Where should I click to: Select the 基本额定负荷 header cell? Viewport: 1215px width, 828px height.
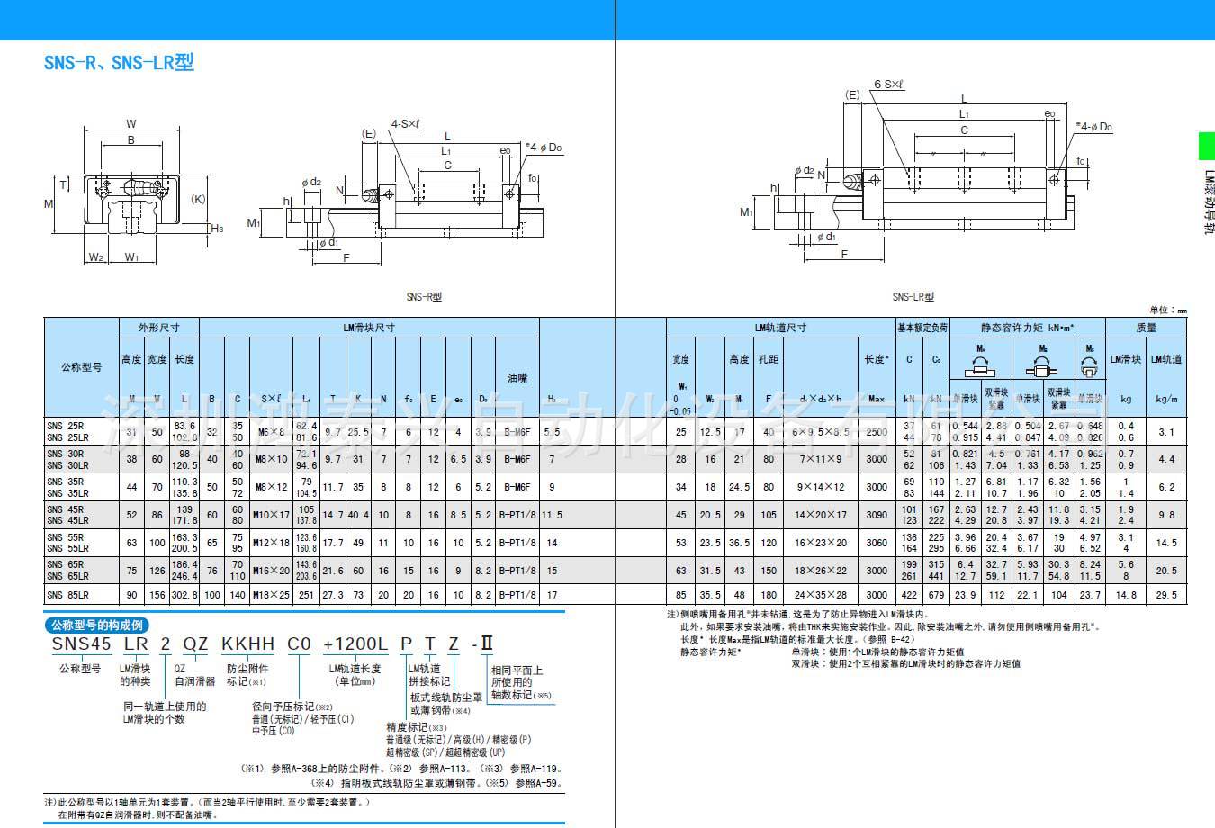(922, 328)
